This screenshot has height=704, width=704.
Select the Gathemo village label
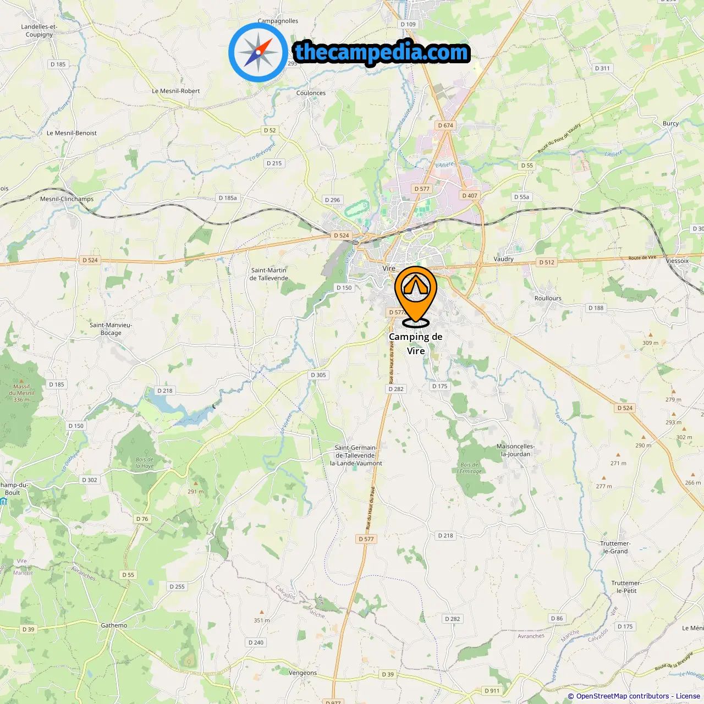114,625
